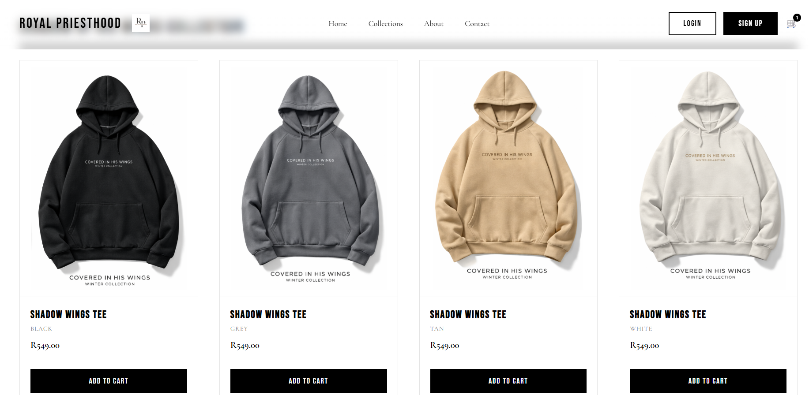View the white hoodie product image
809x395 pixels.
[708, 179]
